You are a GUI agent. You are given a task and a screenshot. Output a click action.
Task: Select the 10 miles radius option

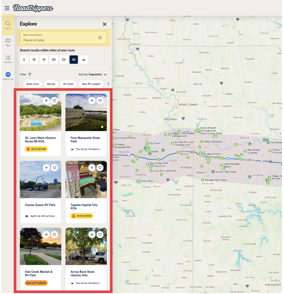click(34, 60)
